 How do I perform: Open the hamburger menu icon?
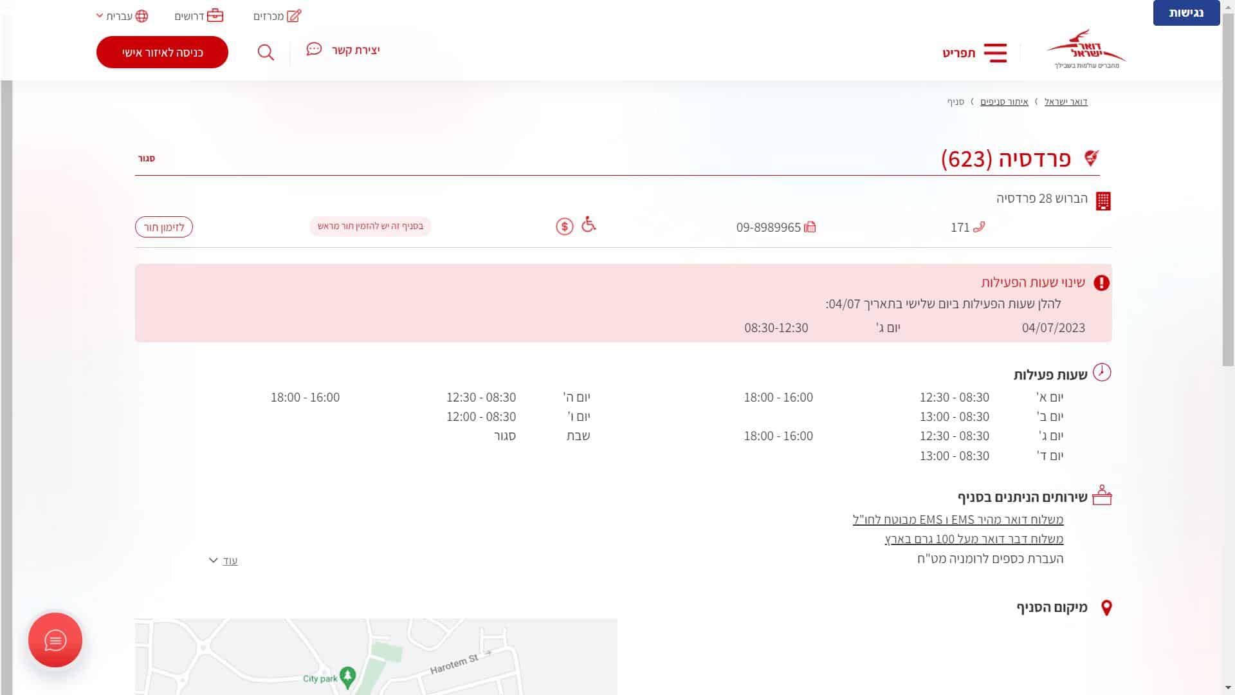click(x=995, y=53)
